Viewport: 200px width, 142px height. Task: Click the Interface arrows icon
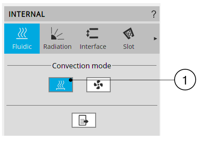[x=92, y=33]
